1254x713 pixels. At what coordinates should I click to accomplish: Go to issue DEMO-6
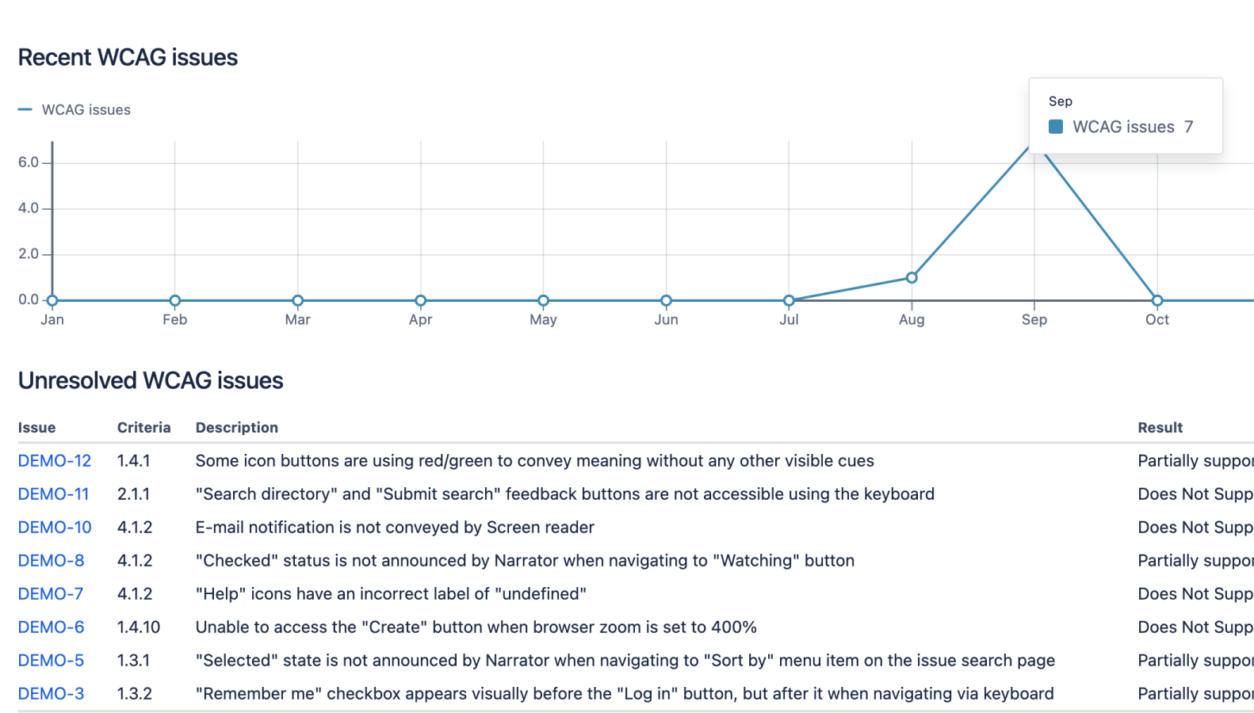(51, 627)
